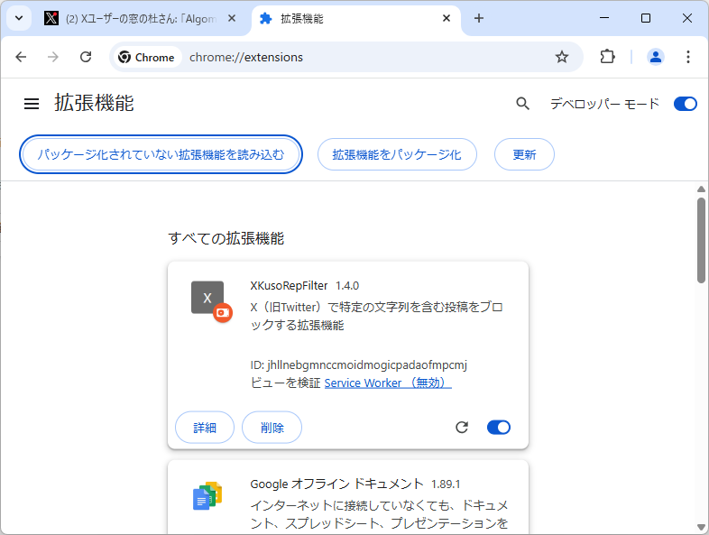Open the extensions puzzle icon menu
Screen dimensions: 709x535
607,57
